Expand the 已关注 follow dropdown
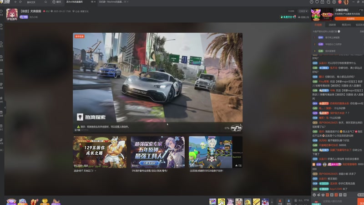364x205 pixels. tap(303, 11)
